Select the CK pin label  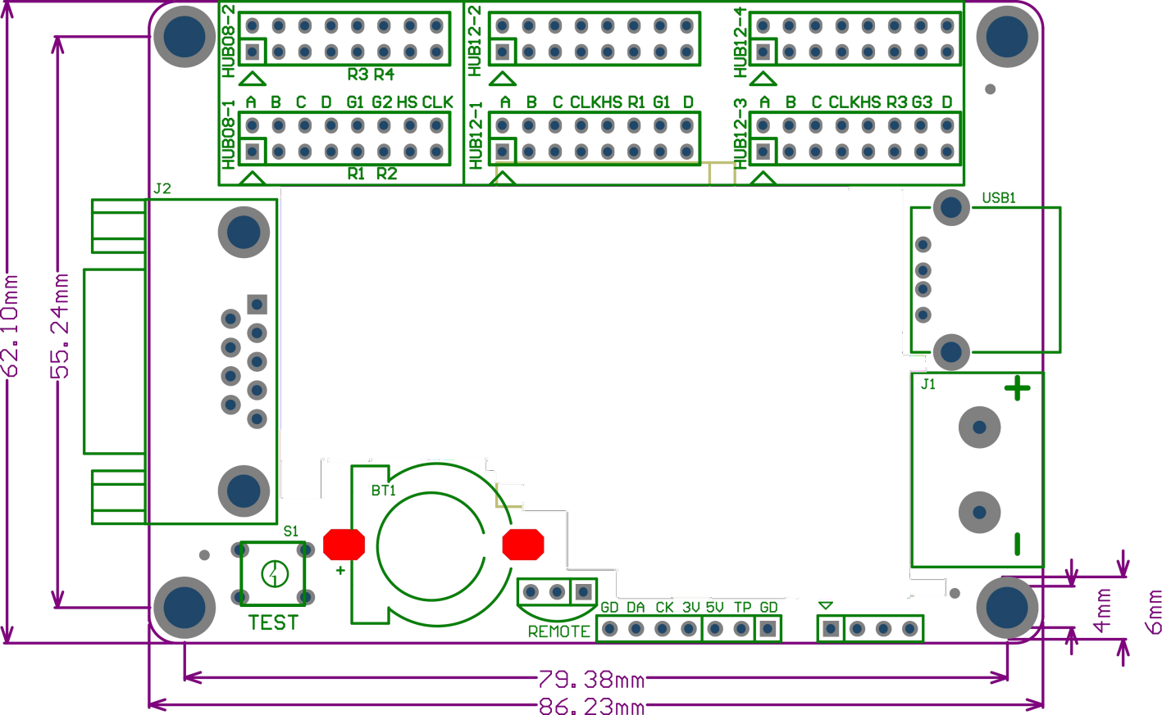(x=664, y=608)
